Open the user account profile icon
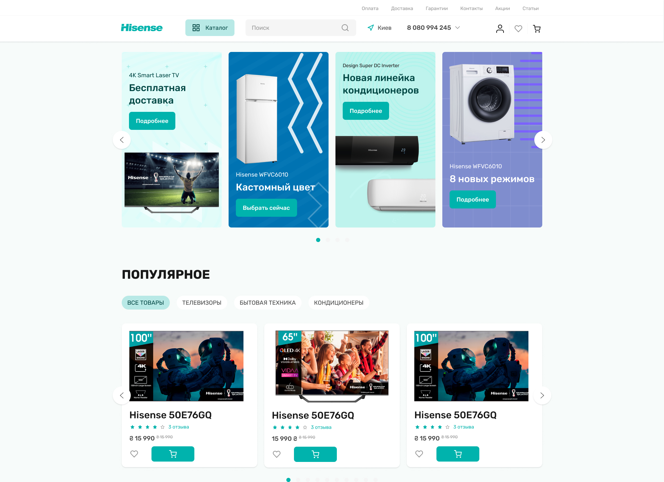 click(x=500, y=28)
